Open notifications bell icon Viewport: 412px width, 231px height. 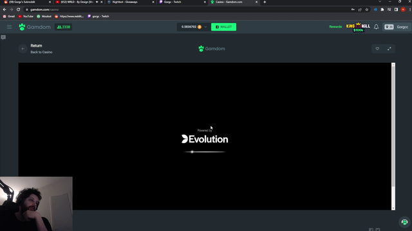[x=376, y=27]
